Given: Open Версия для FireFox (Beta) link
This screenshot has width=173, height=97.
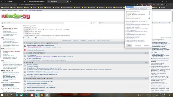Looking at the screenshot, I should pyautogui.click(x=132, y=37).
